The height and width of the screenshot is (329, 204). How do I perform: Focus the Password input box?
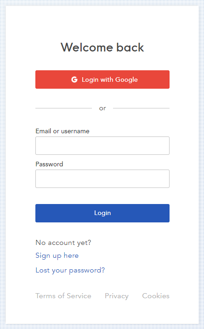pyautogui.click(x=102, y=179)
